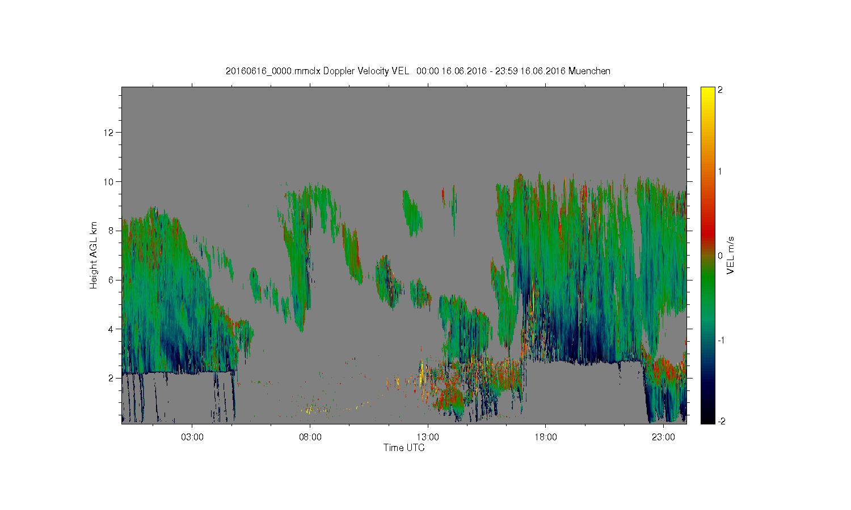Click the 'Time UTC' axis label

tap(404, 448)
